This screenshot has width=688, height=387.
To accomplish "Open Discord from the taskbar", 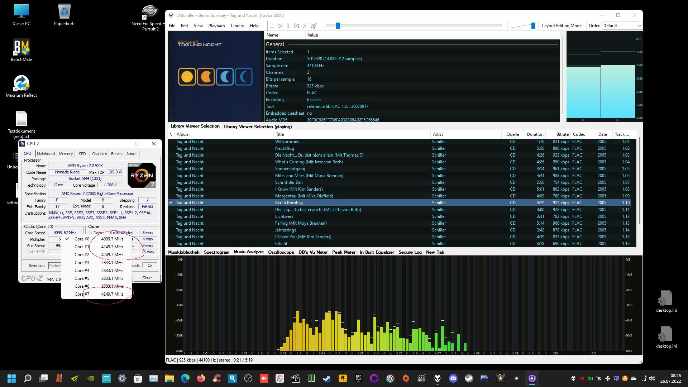I will pyautogui.click(x=453, y=378).
